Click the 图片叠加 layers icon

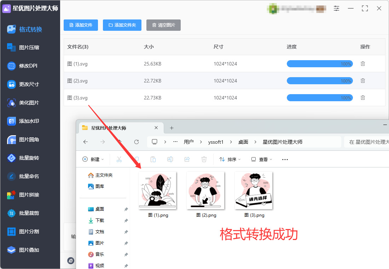[x=11, y=250]
